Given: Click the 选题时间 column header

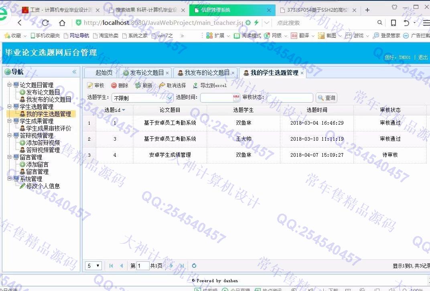Looking at the screenshot, I should [317, 110].
